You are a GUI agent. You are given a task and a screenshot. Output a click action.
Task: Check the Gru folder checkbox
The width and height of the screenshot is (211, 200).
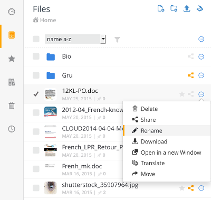click(x=36, y=75)
